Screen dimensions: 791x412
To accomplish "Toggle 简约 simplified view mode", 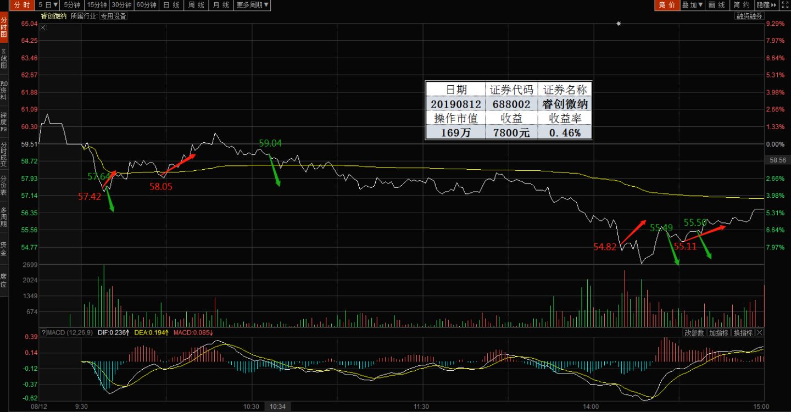I will click(741, 5).
